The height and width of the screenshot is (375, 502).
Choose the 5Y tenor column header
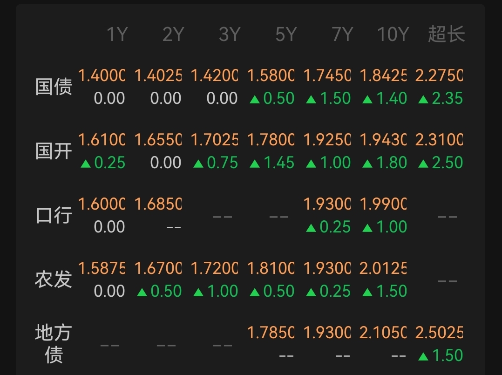pyautogui.click(x=285, y=34)
